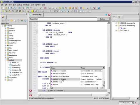This screenshot has width=140, height=105.
Task: Expand the progressbar folder node
Action: (x=5, y=77)
